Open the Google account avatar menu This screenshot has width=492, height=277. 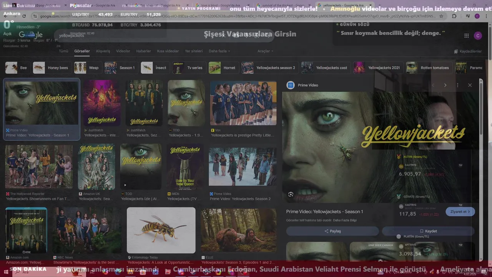click(478, 36)
